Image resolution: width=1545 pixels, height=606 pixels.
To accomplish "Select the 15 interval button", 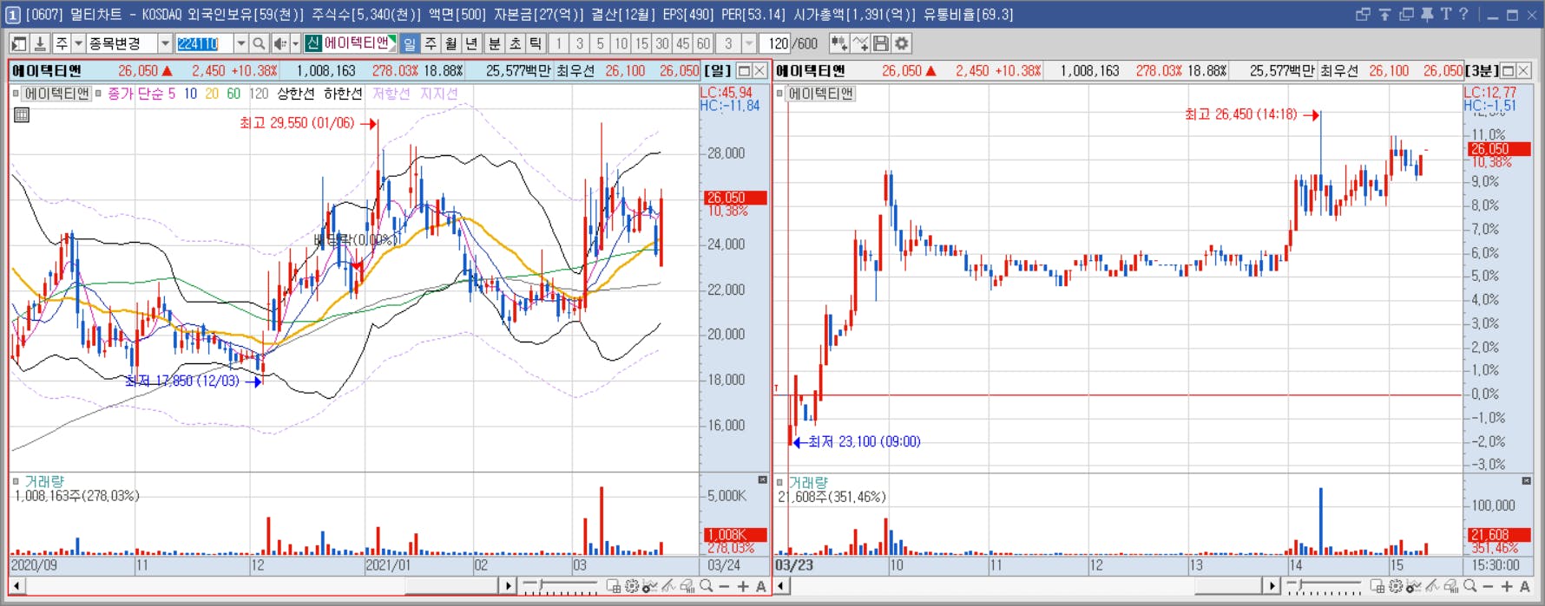I will 641,43.
